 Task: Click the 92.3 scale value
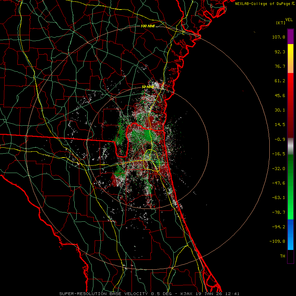point(280,52)
